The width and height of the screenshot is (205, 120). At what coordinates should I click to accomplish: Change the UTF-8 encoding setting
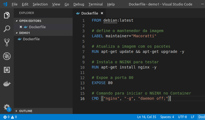(x=182, y=117)
